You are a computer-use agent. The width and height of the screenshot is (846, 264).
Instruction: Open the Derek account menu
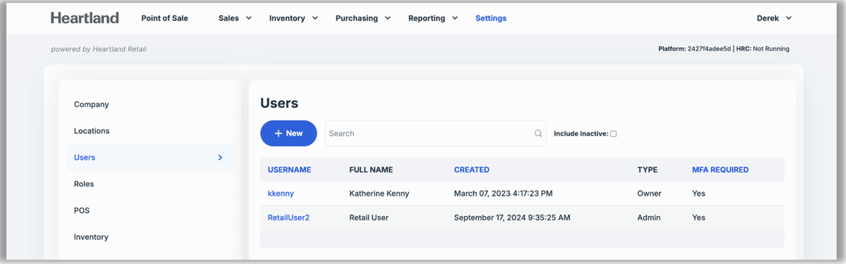pyautogui.click(x=774, y=18)
